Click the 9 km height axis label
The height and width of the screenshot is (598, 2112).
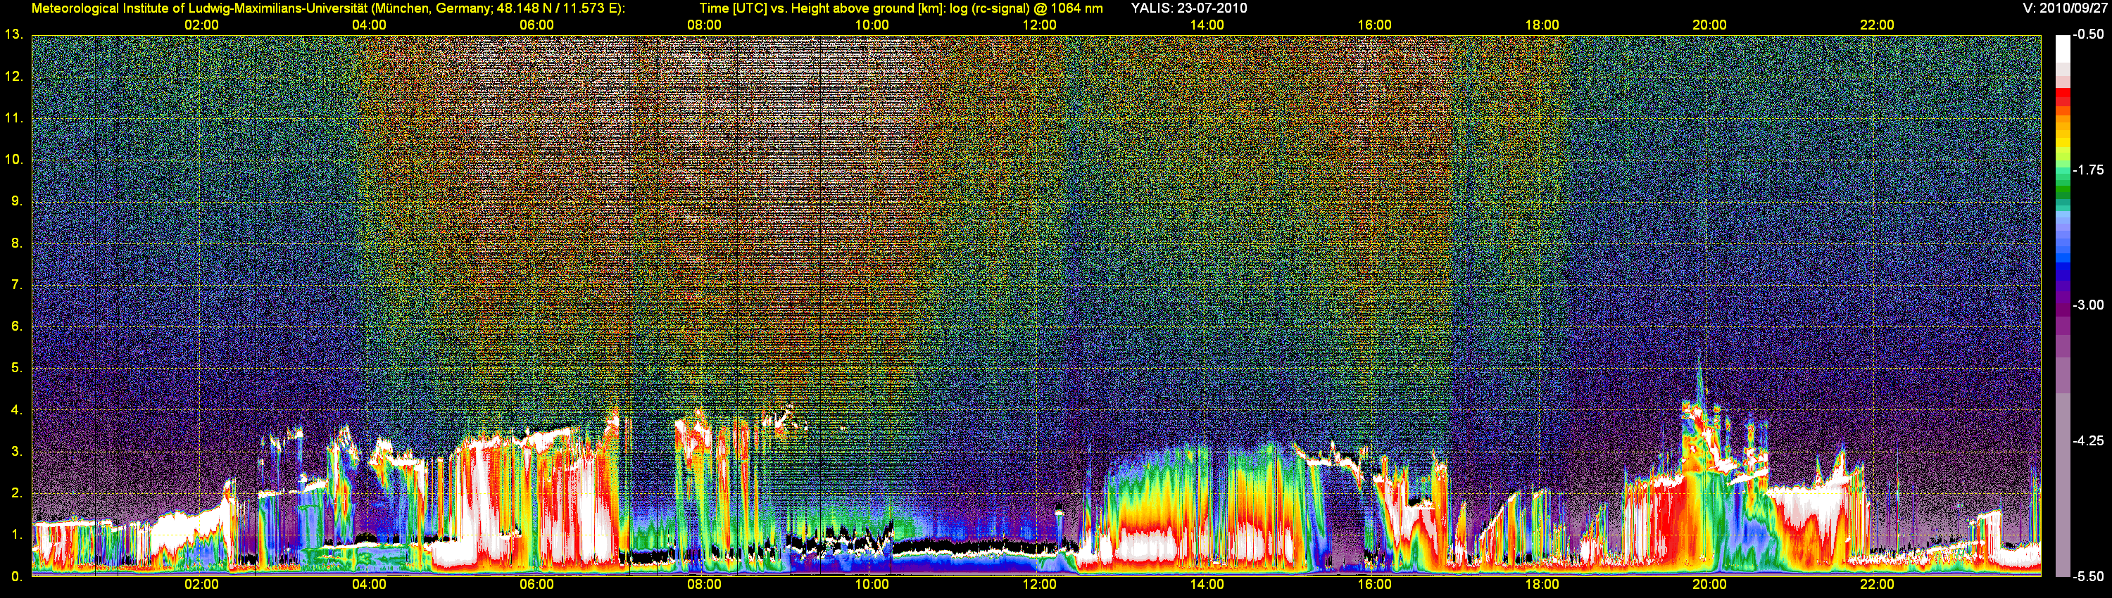[x=15, y=201]
